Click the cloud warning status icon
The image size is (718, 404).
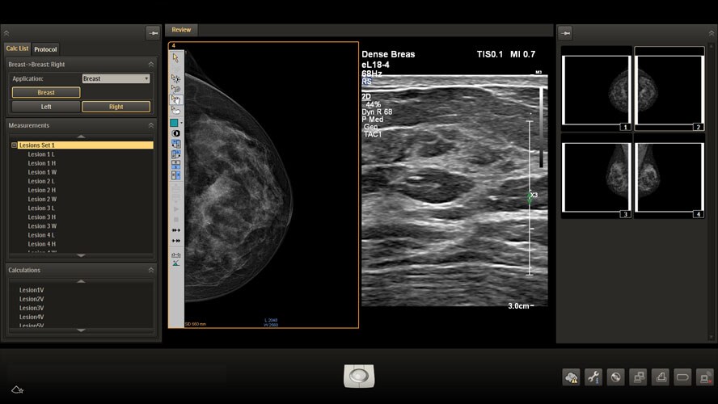click(571, 377)
